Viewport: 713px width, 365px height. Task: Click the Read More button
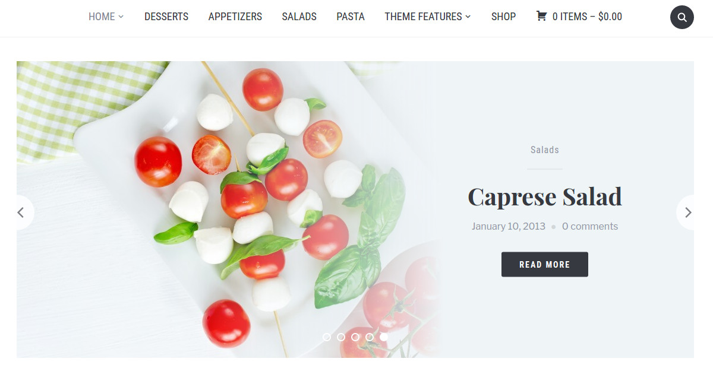[x=545, y=265]
